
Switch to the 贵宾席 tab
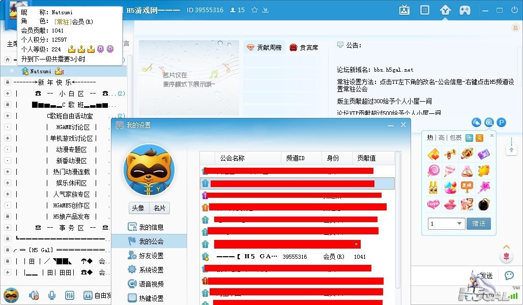pos(304,48)
